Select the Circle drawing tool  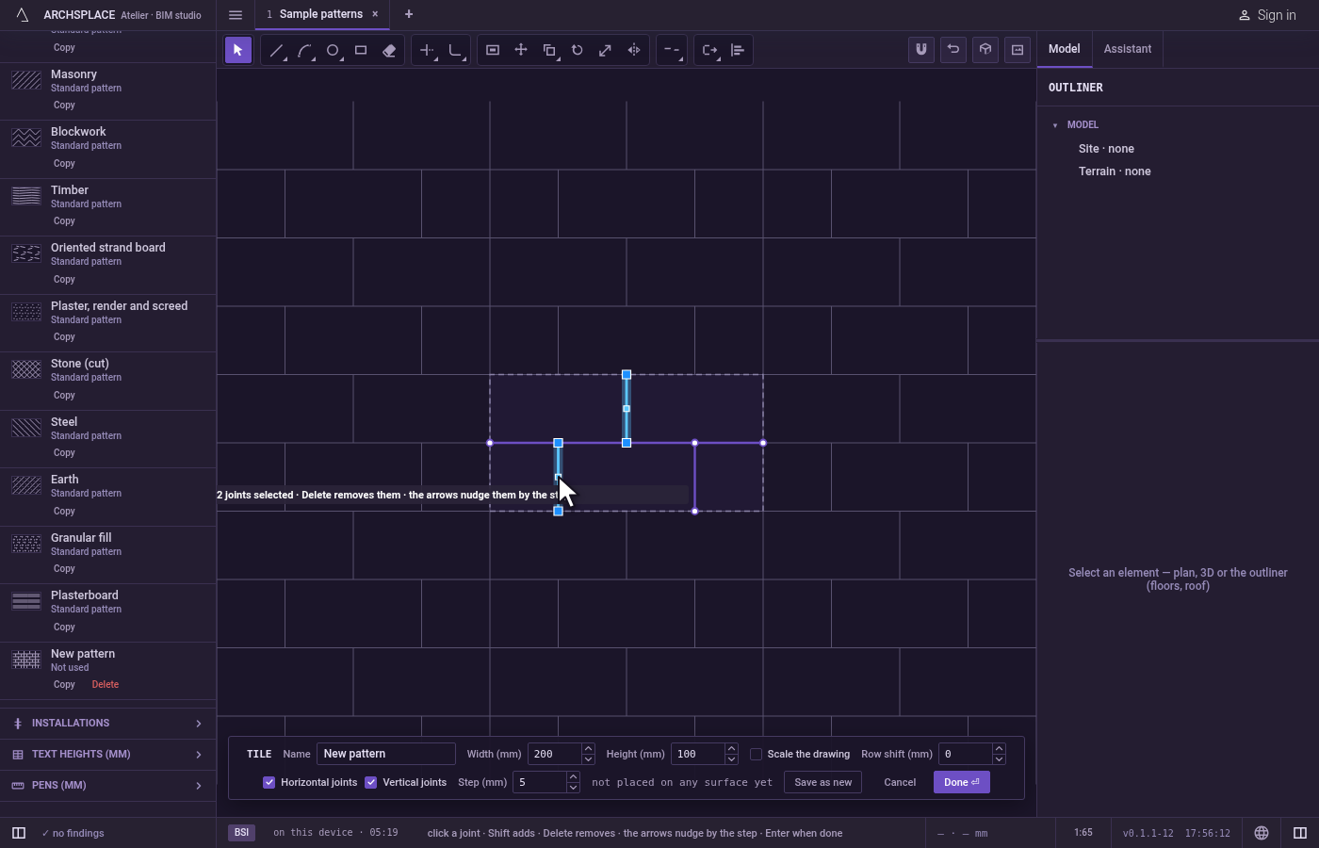tap(333, 50)
